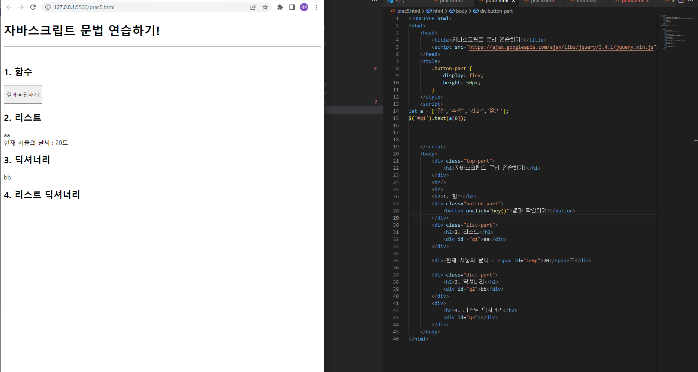Screen dimensions: 698x372
Task: Click the <div class="top-part"> code line
Action: pos(463,161)
